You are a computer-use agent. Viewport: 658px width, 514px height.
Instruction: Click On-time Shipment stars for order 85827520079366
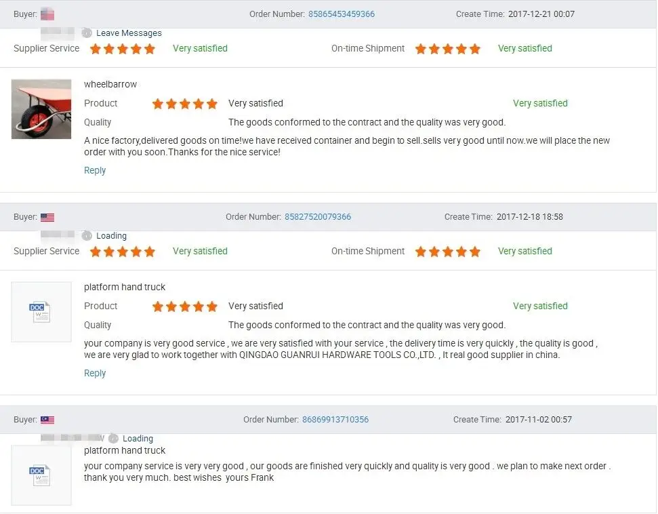point(448,252)
